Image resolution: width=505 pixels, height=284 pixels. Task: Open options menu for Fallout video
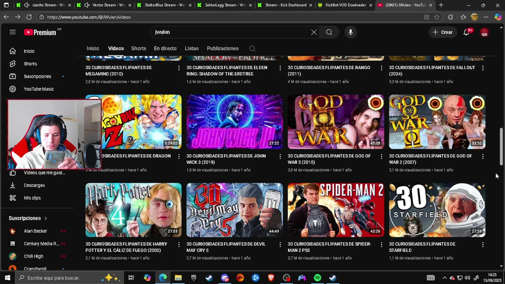point(483,68)
